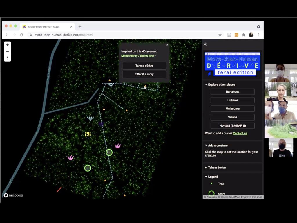The height and width of the screenshot is (223, 297).
Task: Select the video of the woman in white mask
Action: pos(281,73)
